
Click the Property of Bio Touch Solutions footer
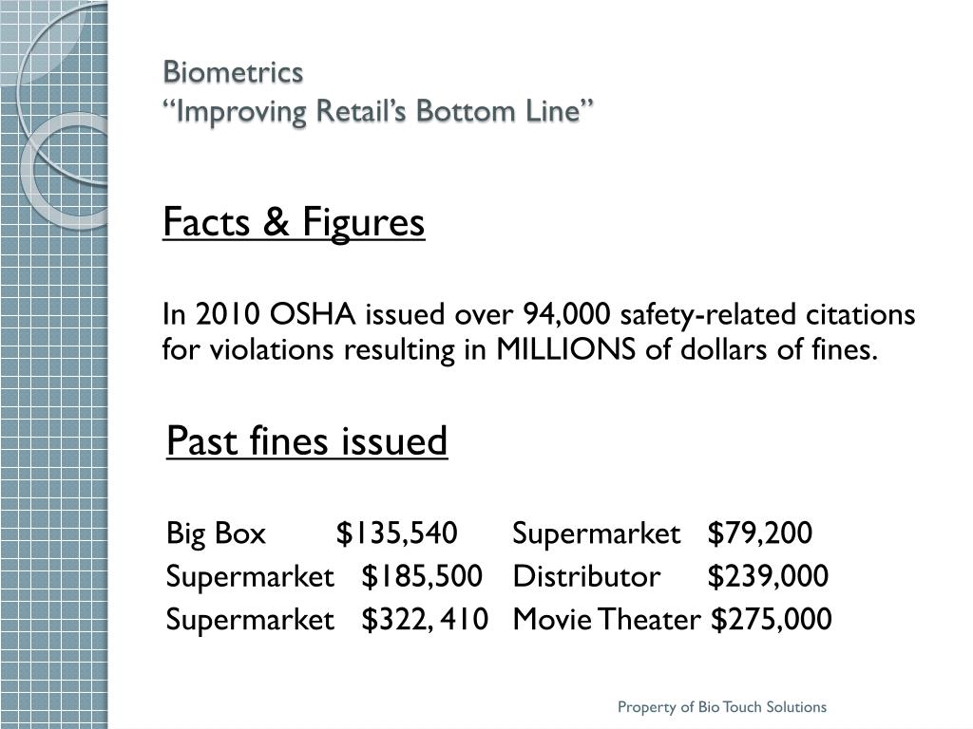(x=722, y=707)
